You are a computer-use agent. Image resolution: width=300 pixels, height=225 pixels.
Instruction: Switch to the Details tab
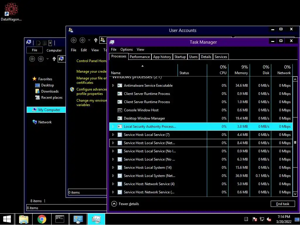point(206,57)
